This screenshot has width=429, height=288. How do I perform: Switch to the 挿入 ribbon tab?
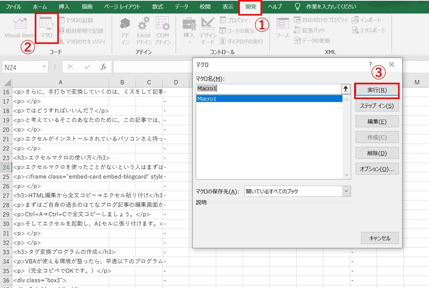click(x=64, y=7)
